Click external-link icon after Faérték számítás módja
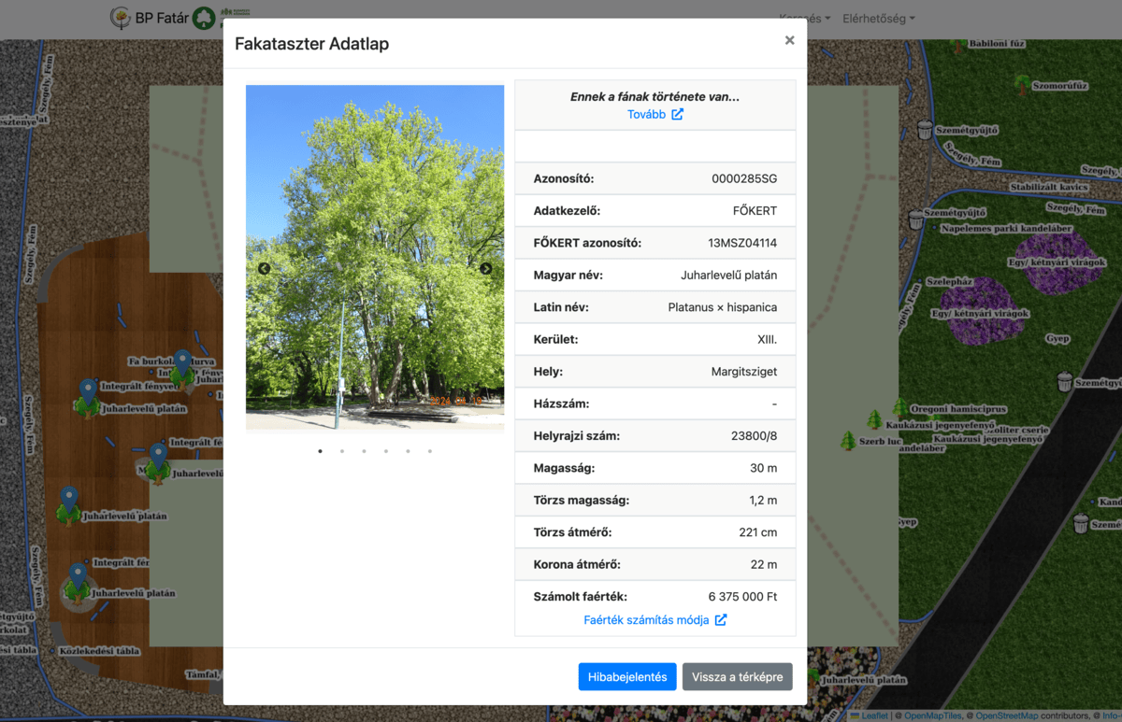Image resolution: width=1122 pixels, height=722 pixels. pyautogui.click(x=721, y=620)
